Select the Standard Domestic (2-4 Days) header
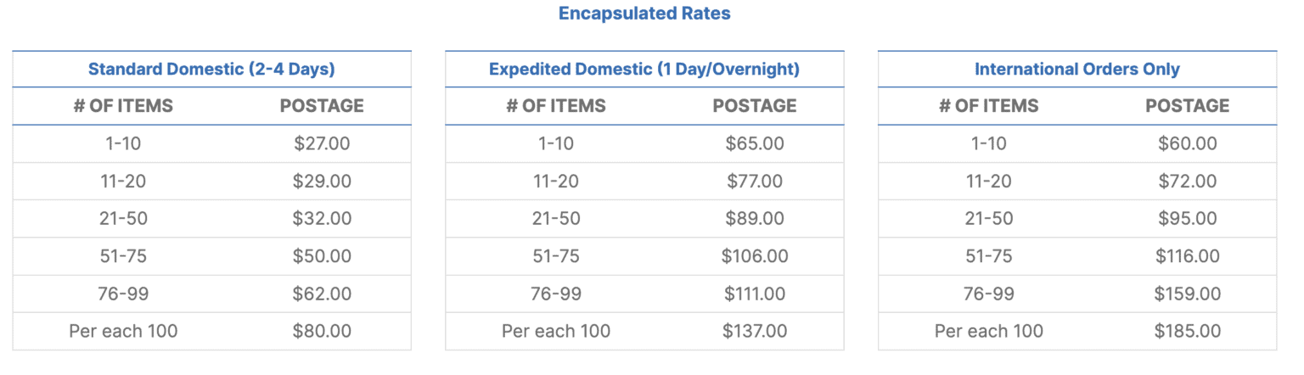 (211, 70)
